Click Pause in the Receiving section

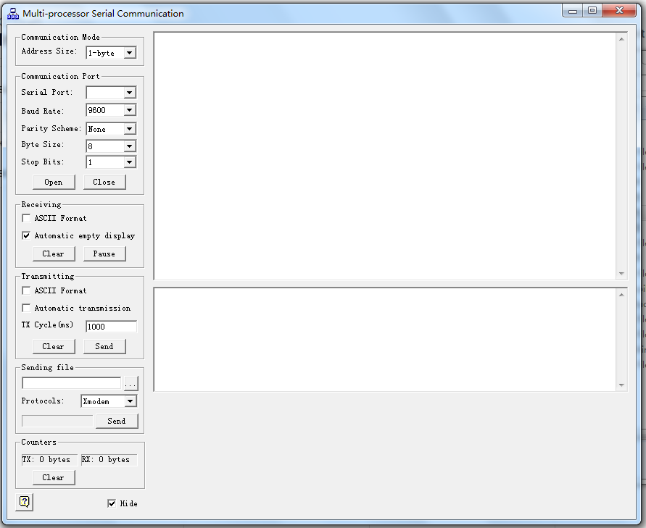[104, 253]
